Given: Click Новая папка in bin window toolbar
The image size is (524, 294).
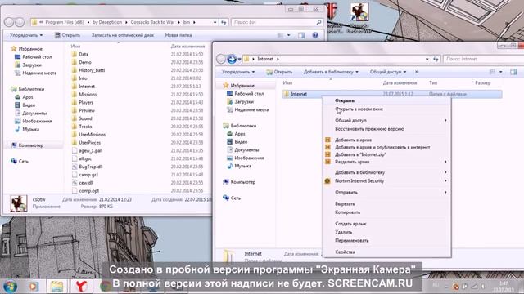Looking at the screenshot, I should coord(178,35).
